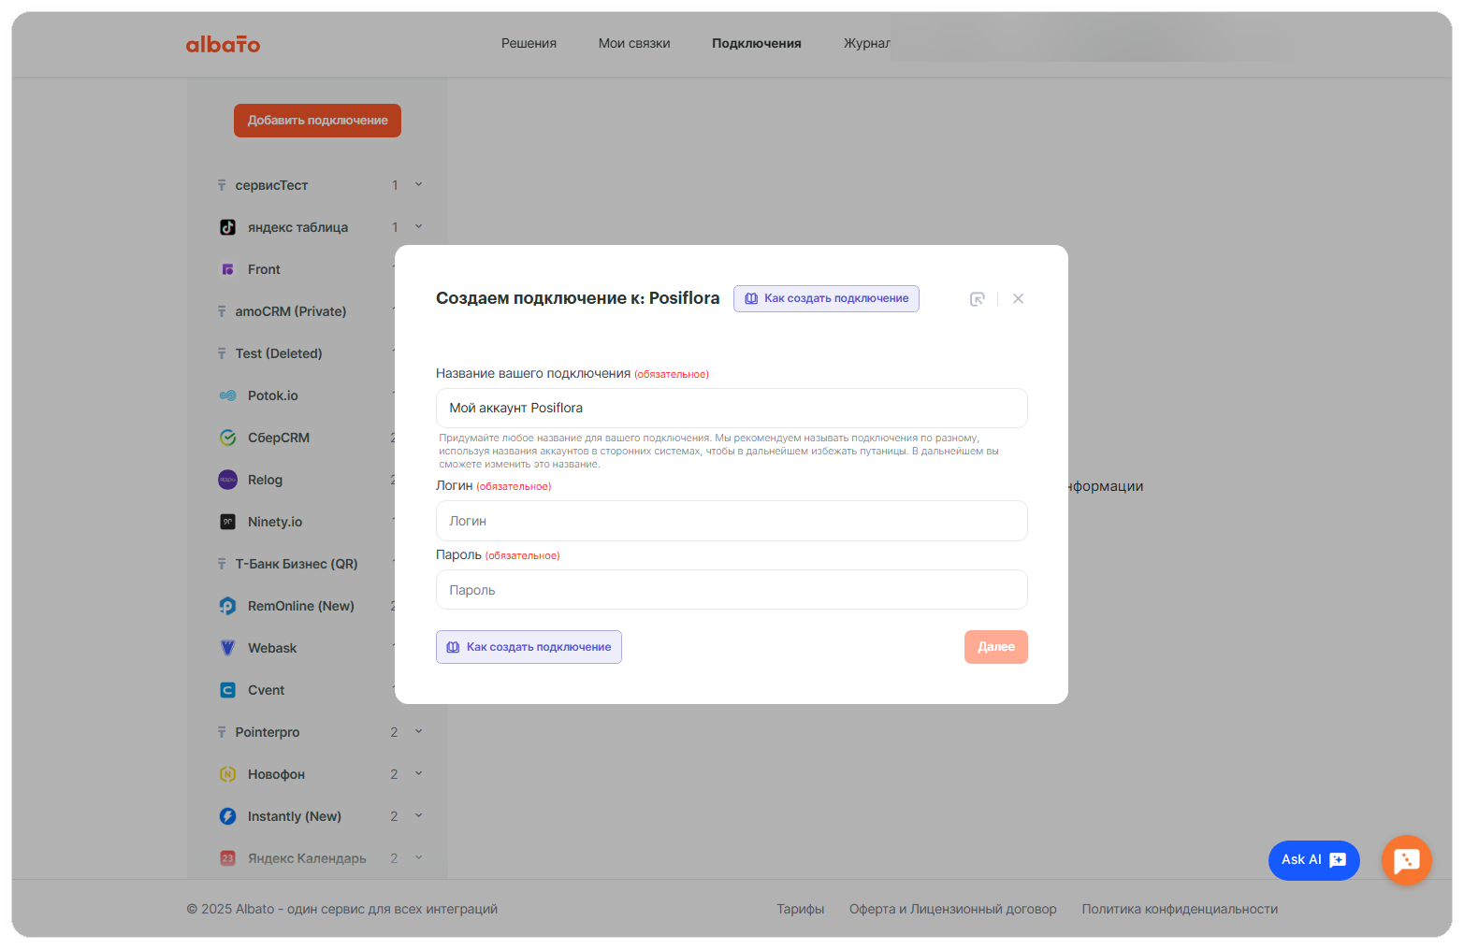Click the TikTok icon beside яндекс таблица
This screenshot has height=949, width=1464.
click(227, 227)
